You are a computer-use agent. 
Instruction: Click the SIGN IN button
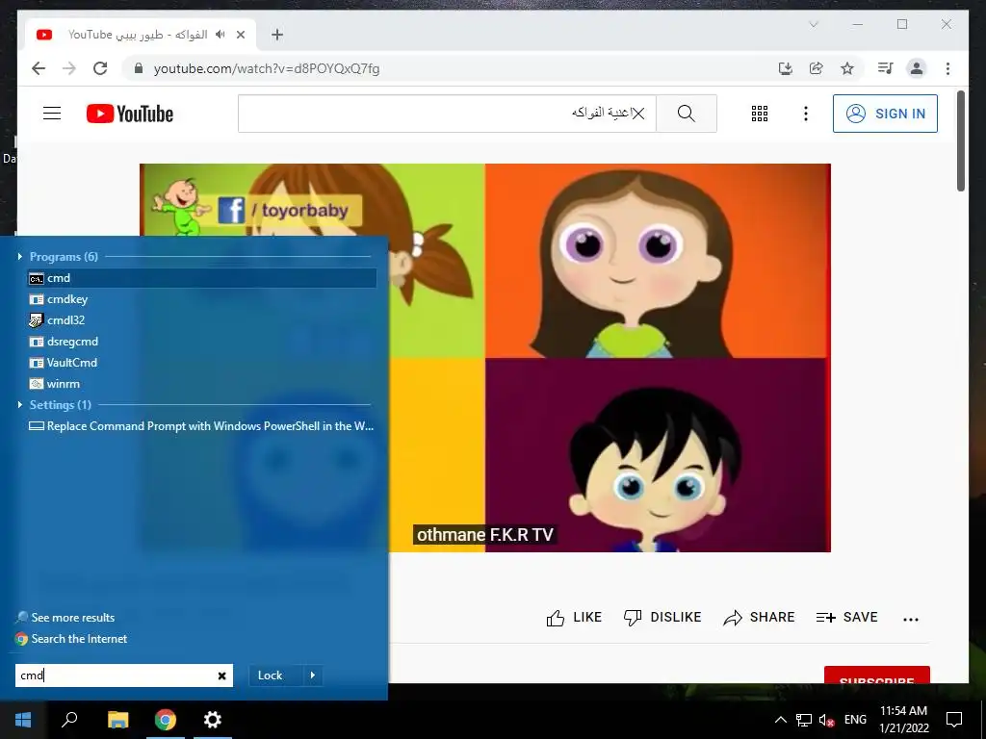[x=886, y=114]
